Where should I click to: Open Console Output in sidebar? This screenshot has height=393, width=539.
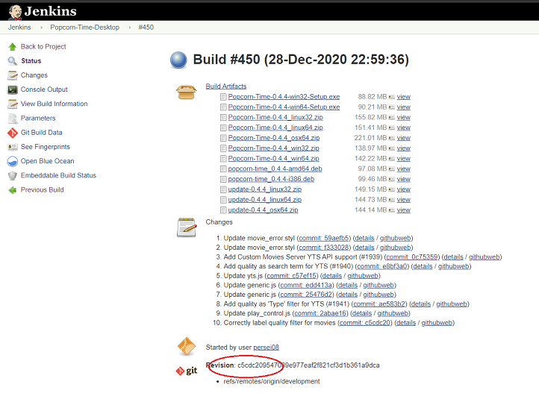[44, 89]
